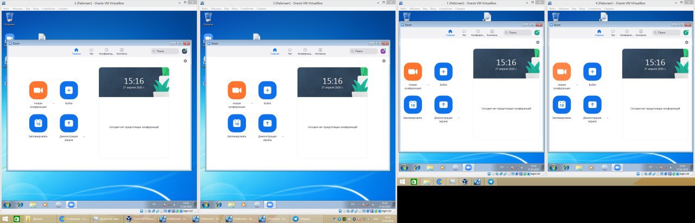Click the screen share (Демонстрация экрана) icon in VM 2 Zoom
The width and height of the screenshot is (695, 223).
69,123
